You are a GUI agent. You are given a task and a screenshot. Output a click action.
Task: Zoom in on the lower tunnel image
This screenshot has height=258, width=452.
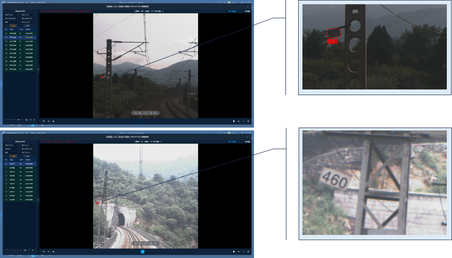click(x=135, y=243)
